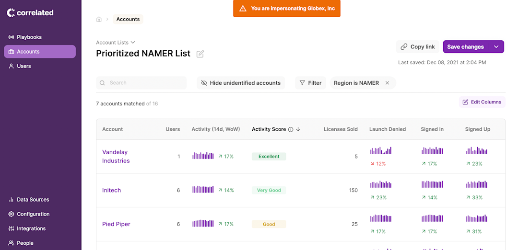Click the Activity Score info icon

291,129
